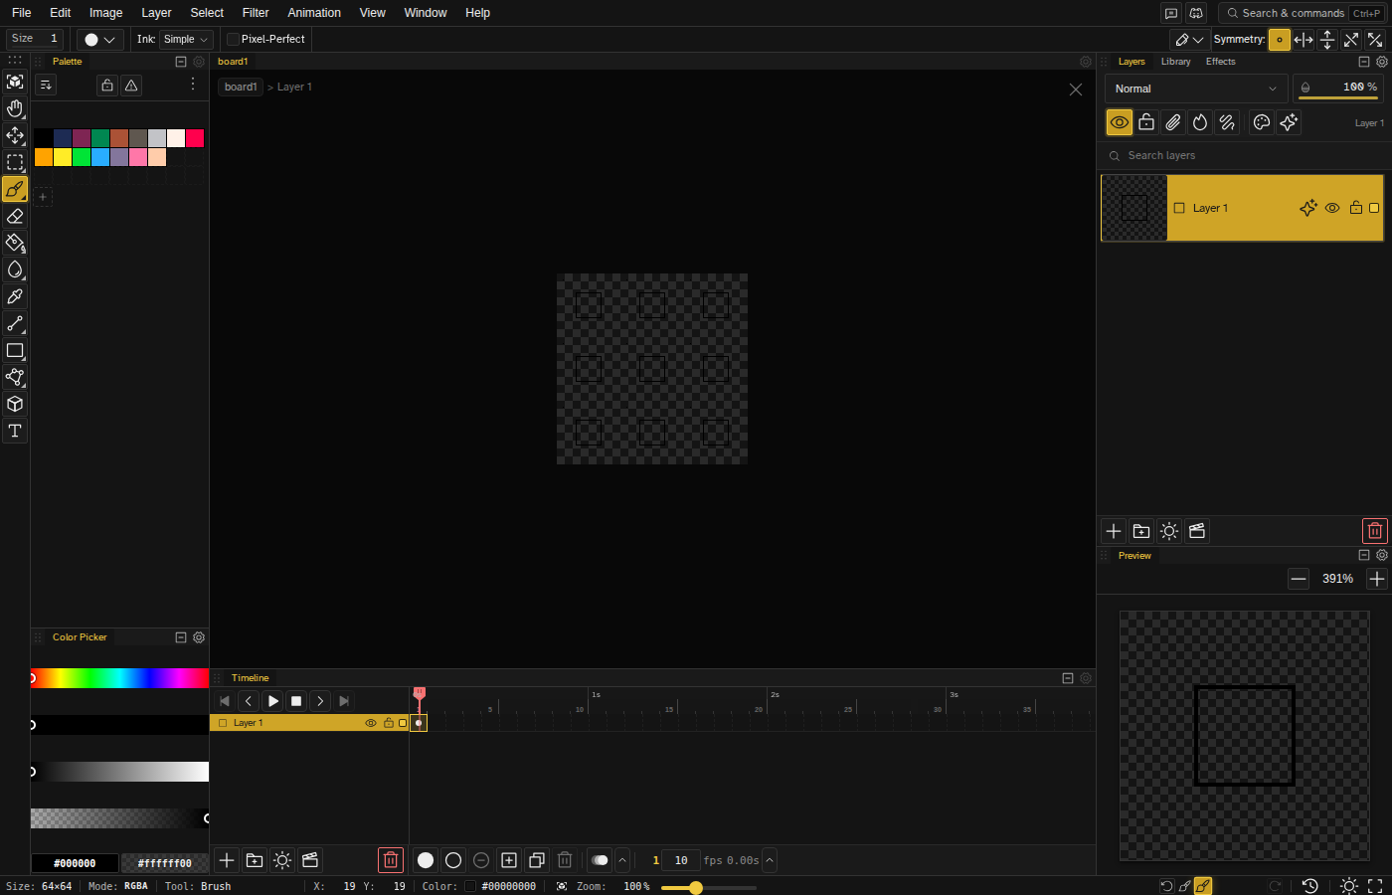The height and width of the screenshot is (895, 1392).
Task: Expand the chevron next to fps readout
Action: (x=770, y=860)
